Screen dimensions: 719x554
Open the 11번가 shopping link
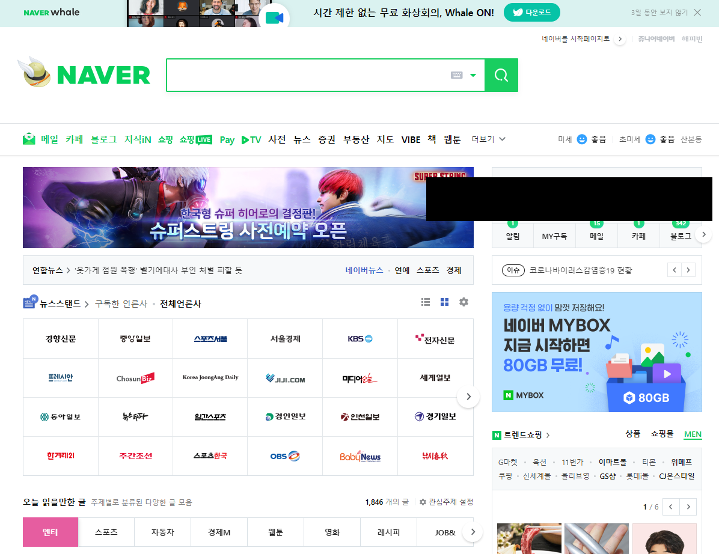pos(572,462)
